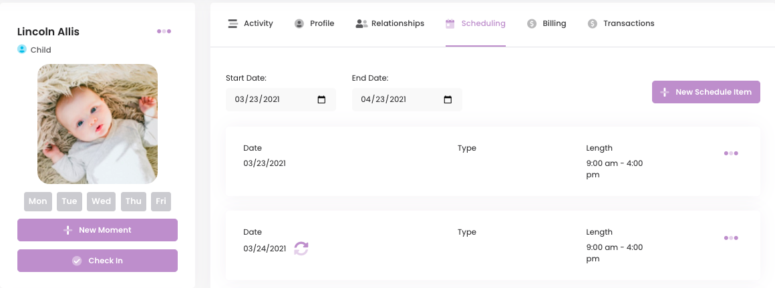Click the Profile tab person icon

[299, 24]
